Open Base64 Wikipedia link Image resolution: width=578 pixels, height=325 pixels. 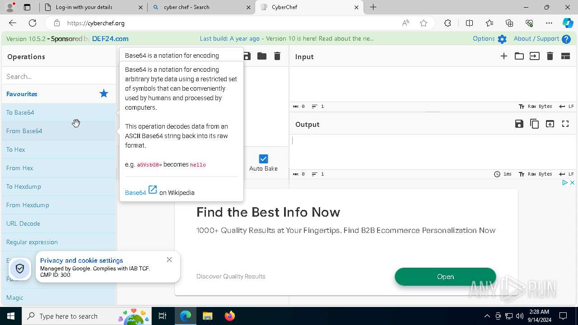135,193
